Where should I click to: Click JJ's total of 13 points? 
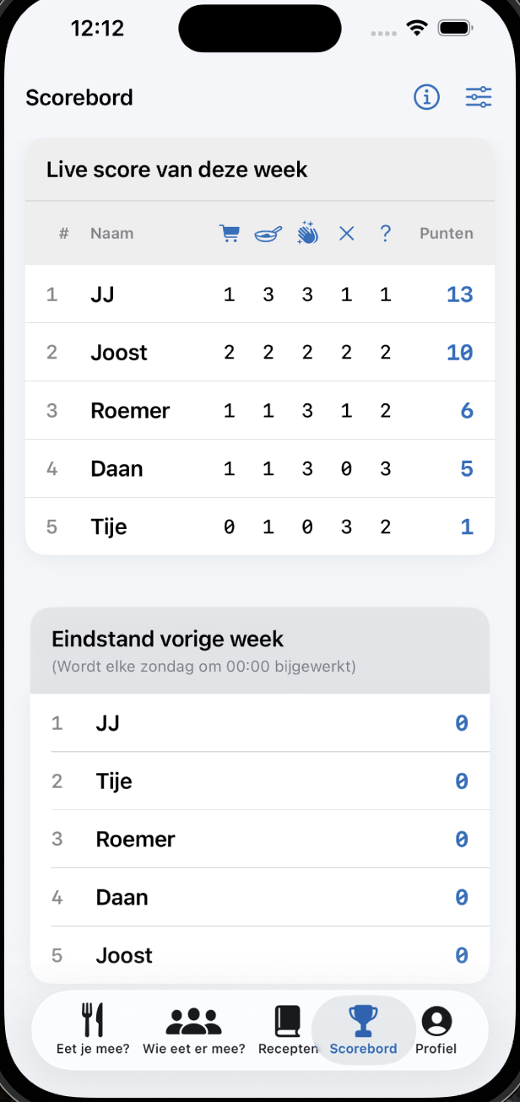(460, 294)
